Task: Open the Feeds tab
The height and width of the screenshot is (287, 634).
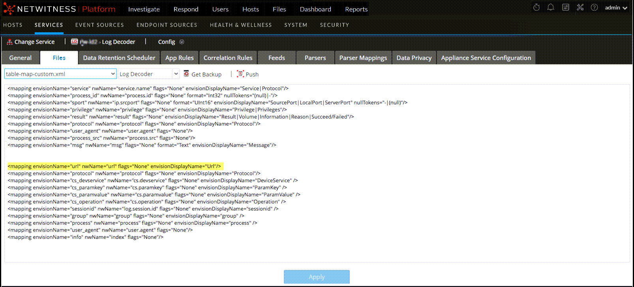Action: pos(276,58)
